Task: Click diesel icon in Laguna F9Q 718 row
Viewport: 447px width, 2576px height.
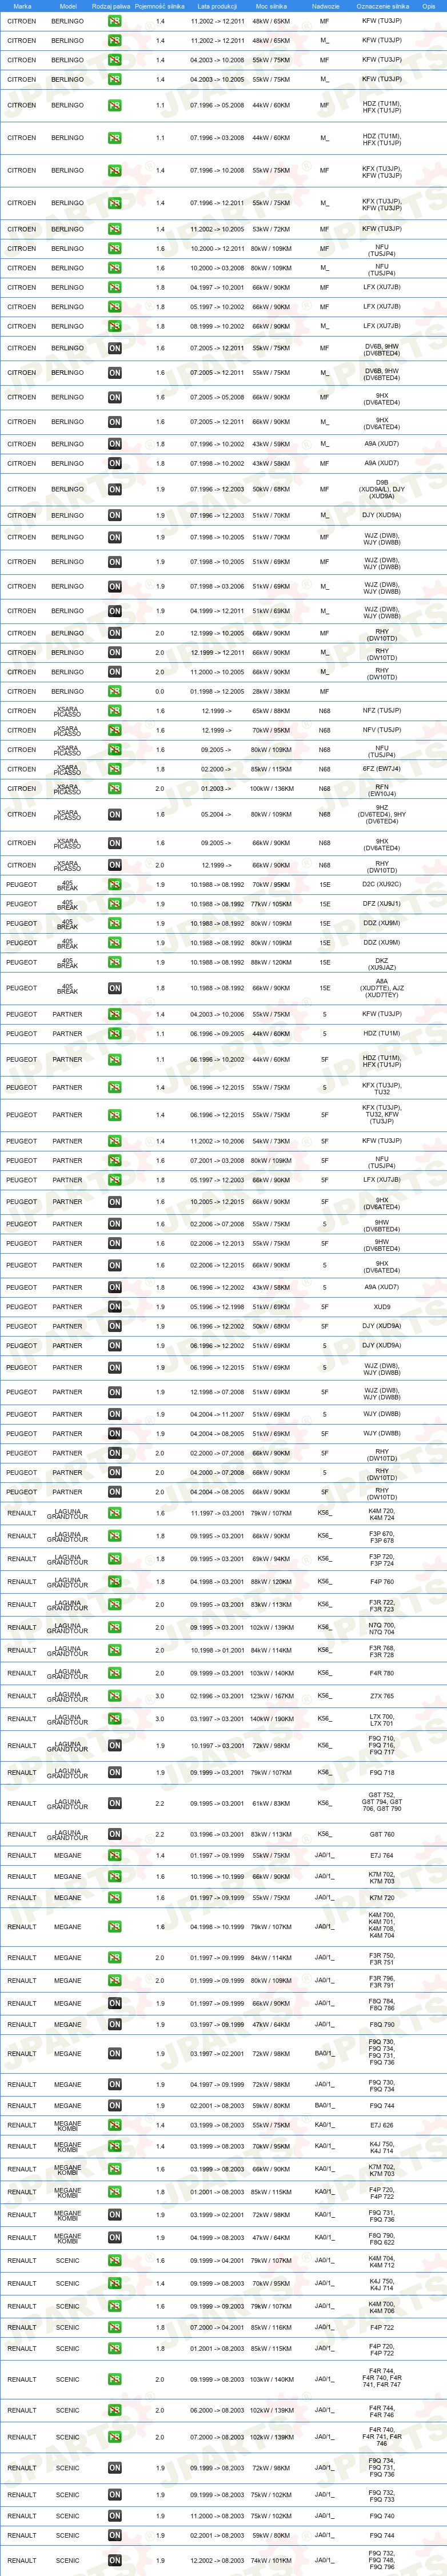Action: 115,1773
